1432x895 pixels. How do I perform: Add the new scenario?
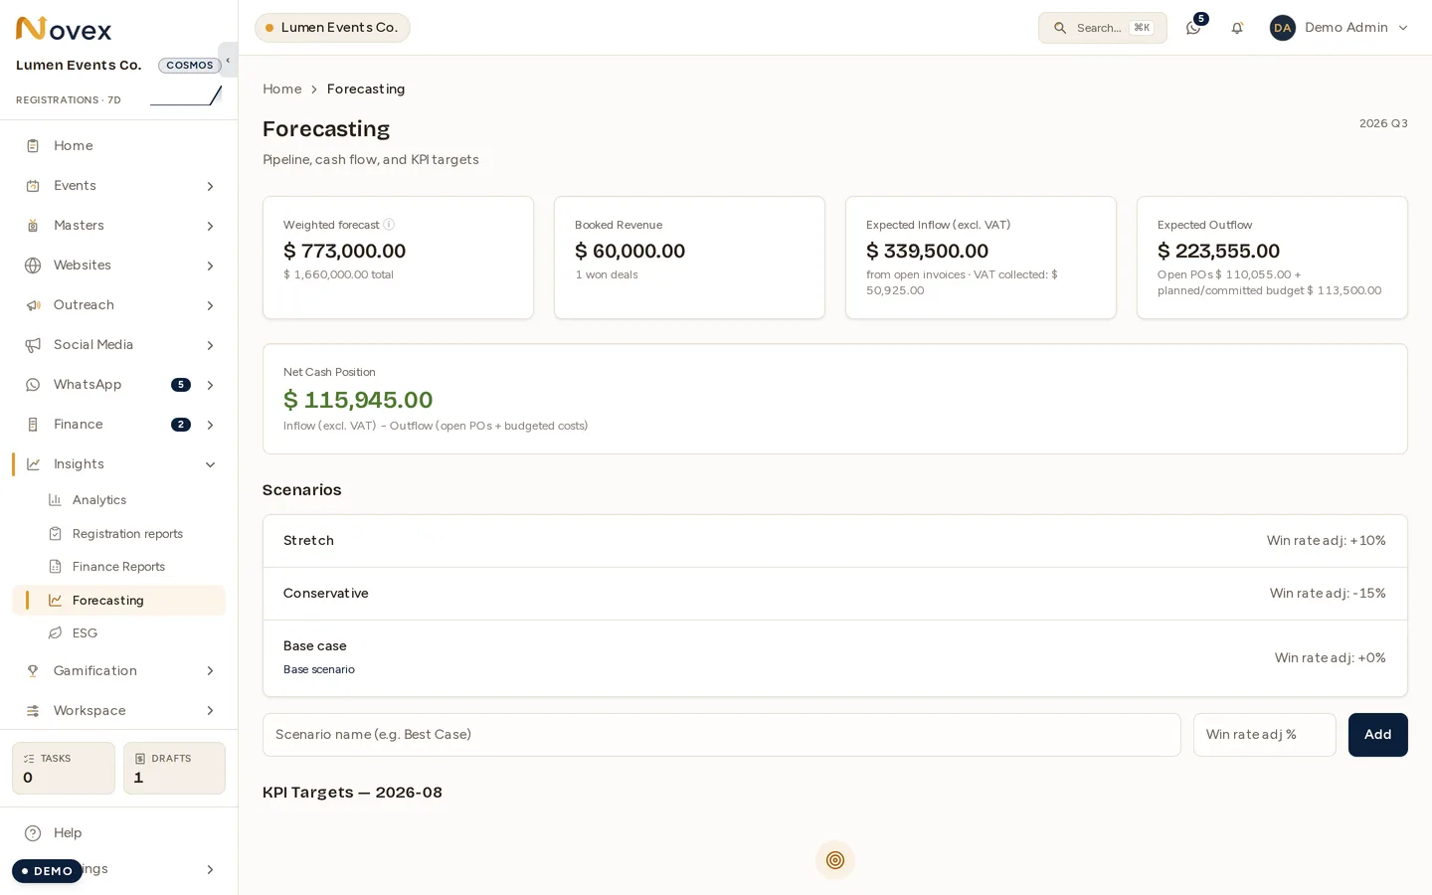1377,735
